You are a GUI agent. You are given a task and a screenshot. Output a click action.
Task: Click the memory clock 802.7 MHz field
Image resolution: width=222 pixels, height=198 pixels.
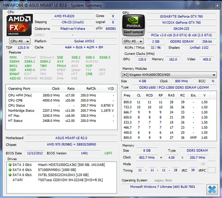147,157
